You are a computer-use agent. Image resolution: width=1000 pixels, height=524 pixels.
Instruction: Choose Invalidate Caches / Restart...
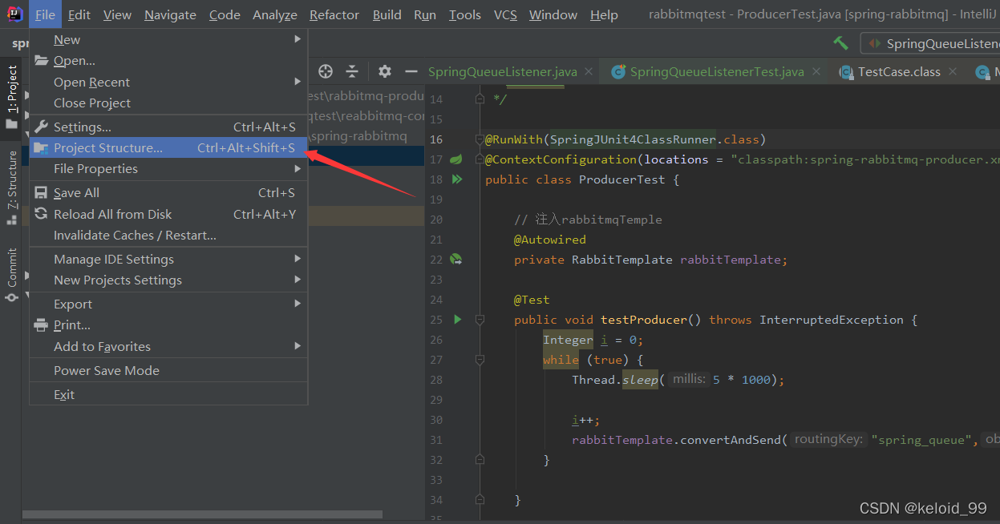coord(168,235)
